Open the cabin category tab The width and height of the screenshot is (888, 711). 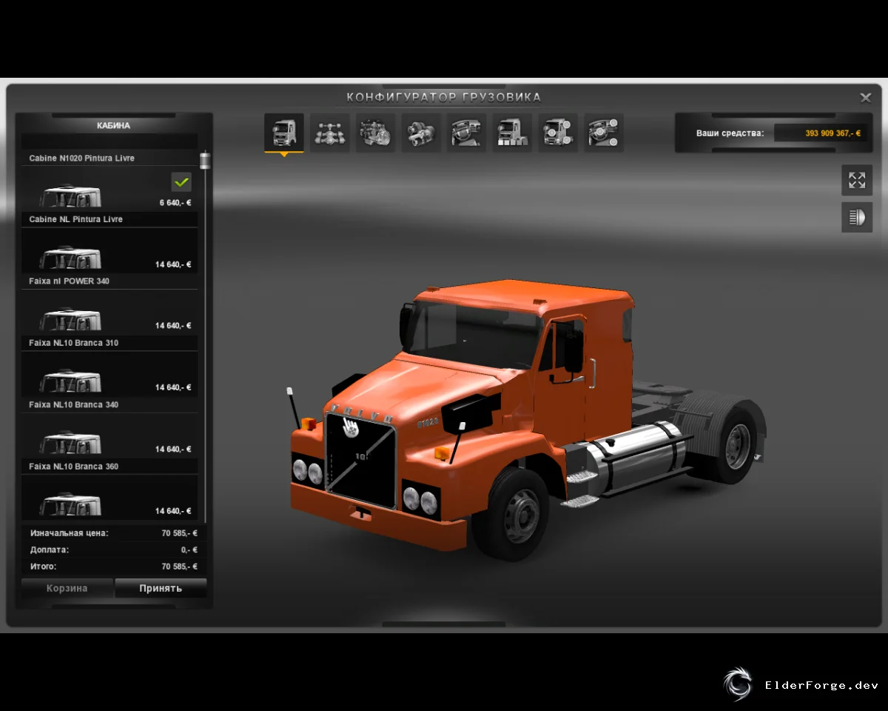(x=284, y=133)
